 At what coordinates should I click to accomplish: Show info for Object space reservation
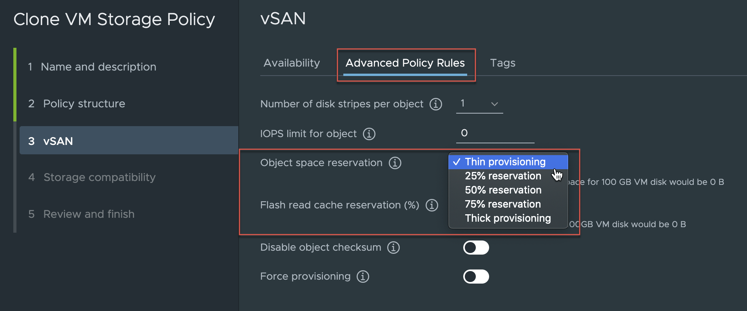(395, 163)
